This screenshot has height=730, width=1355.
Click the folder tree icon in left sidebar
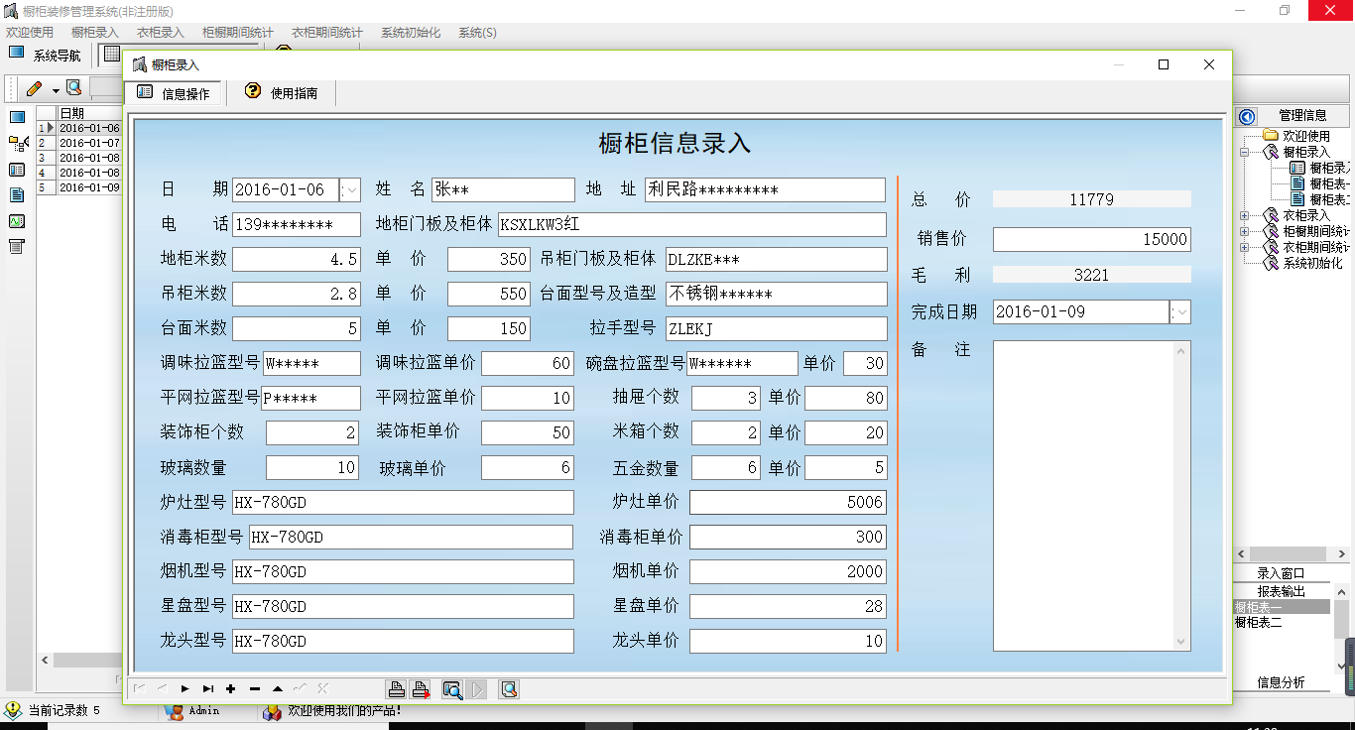(x=17, y=144)
